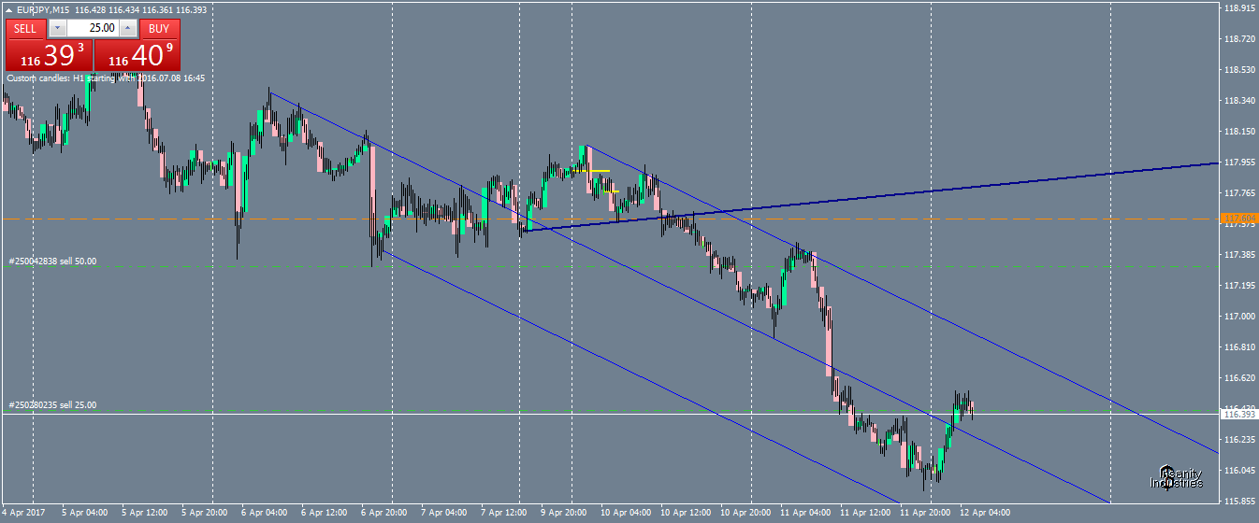Increase trade volume with the up arrow

[127, 28]
